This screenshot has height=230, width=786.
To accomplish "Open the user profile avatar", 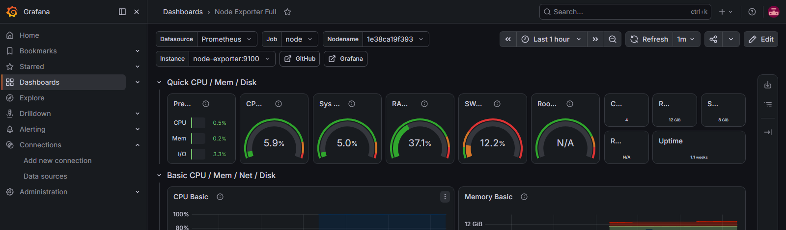I will [774, 12].
